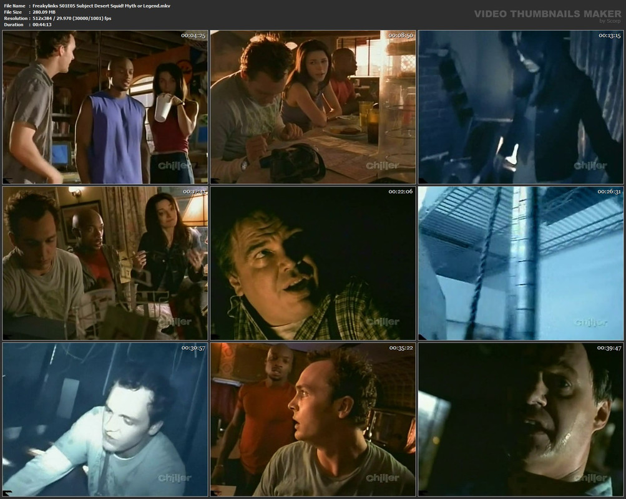The height and width of the screenshot is (499, 626).
Task: Click the file size value 280.09 MB
Action: coord(44,12)
